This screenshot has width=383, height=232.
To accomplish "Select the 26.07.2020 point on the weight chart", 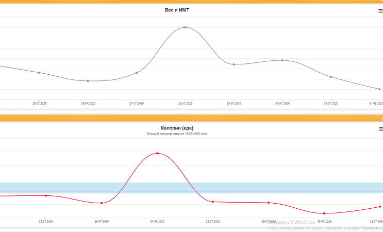I will click(x=88, y=81).
